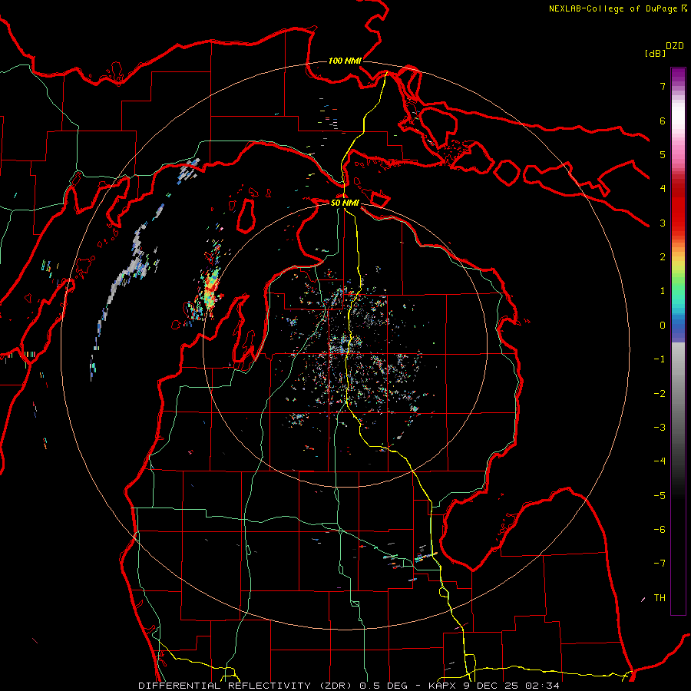The image size is (691, 691).
Task: Click the 6 value on color scale
Action: coord(663,121)
